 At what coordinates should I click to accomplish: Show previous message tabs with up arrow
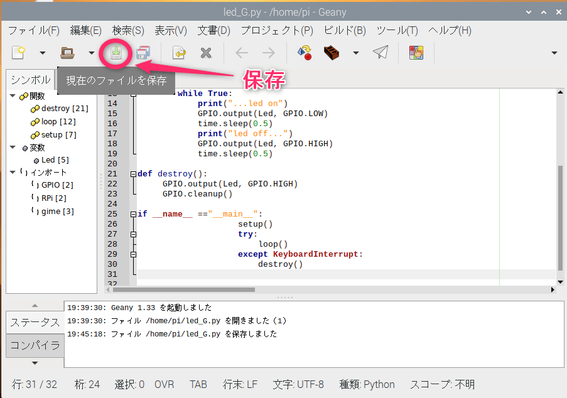click(x=35, y=306)
